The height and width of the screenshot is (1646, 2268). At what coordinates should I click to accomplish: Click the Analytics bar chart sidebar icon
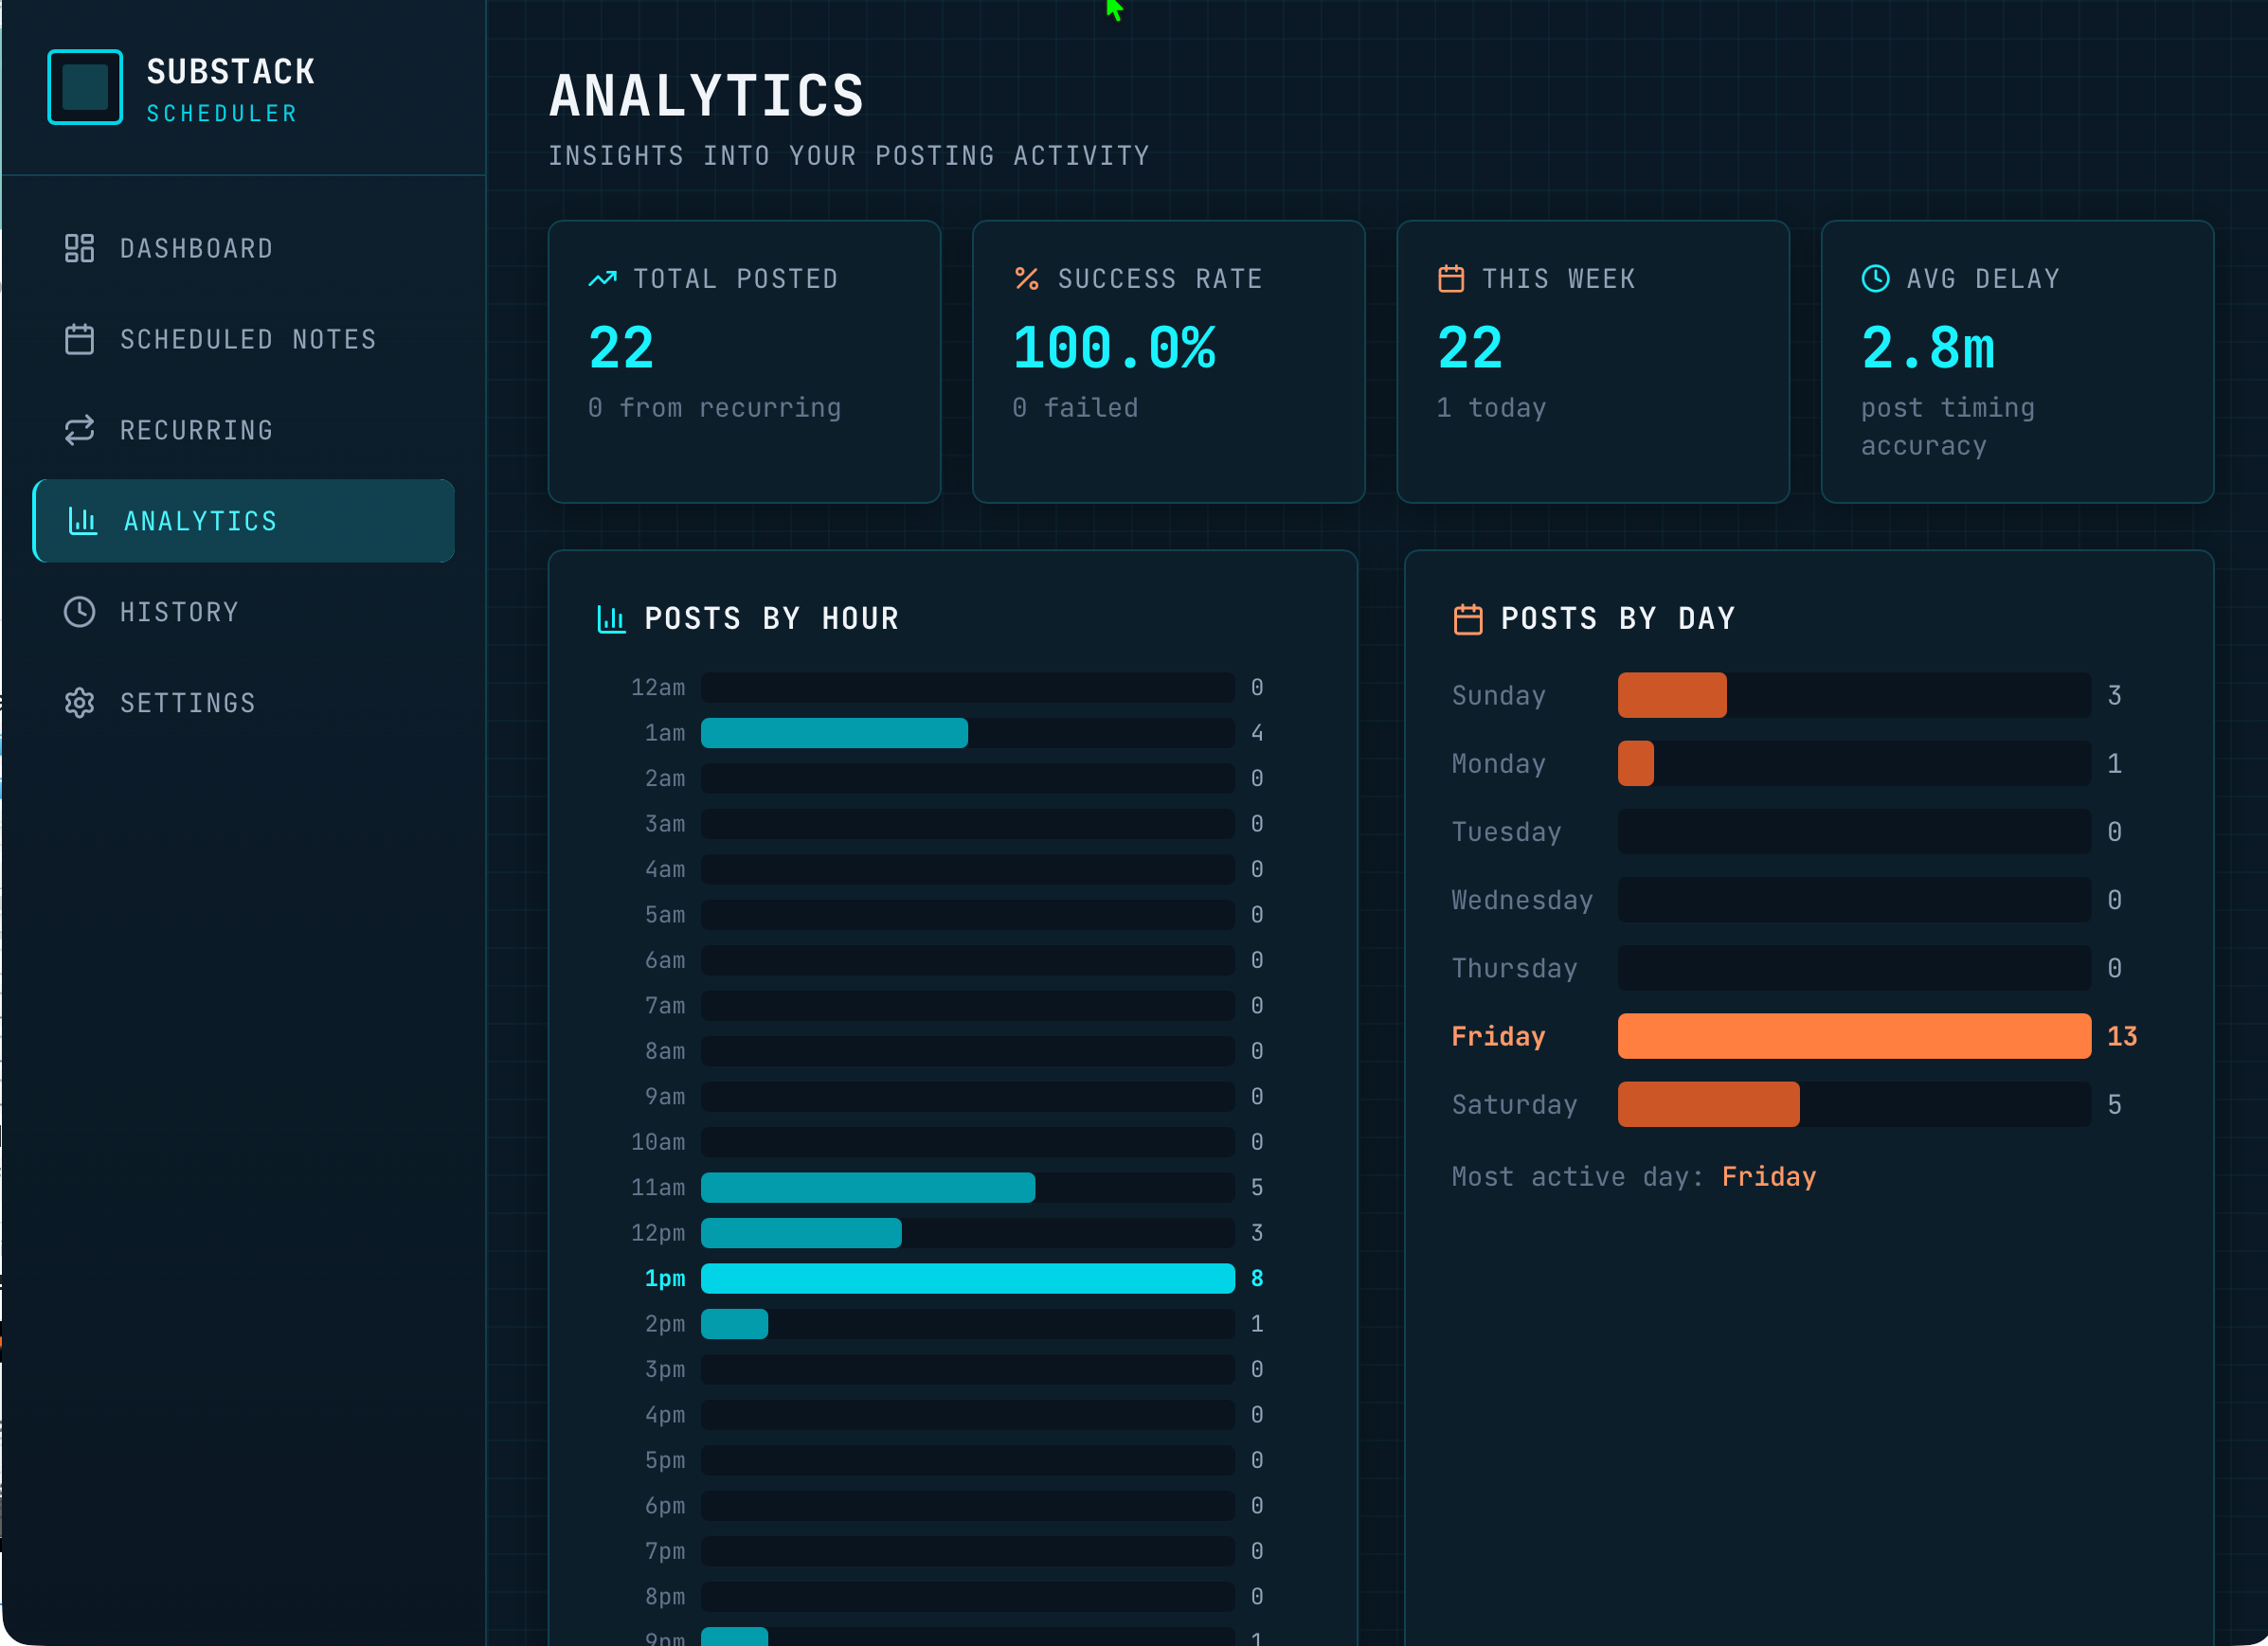click(x=82, y=521)
